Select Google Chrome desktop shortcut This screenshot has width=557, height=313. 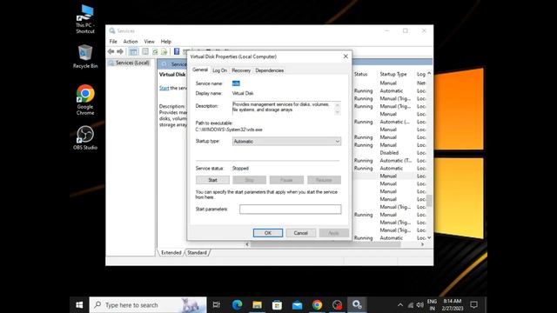tap(85, 100)
